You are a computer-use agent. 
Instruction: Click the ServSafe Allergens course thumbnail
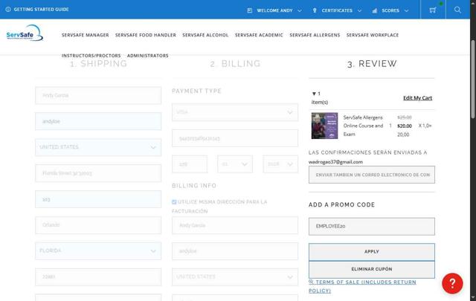point(324,126)
